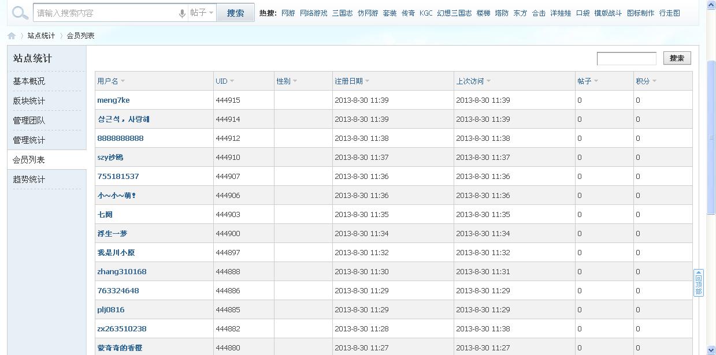The width and height of the screenshot is (716, 355).
Task: Open hot search 套装 link
Action: (x=389, y=13)
